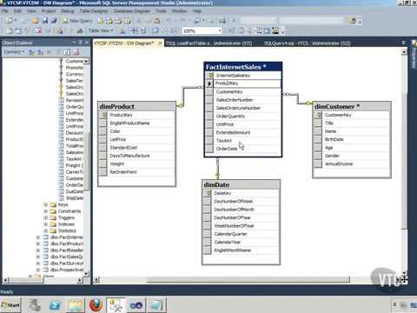Click Object Explorer scroll up arrow

(x=86, y=61)
